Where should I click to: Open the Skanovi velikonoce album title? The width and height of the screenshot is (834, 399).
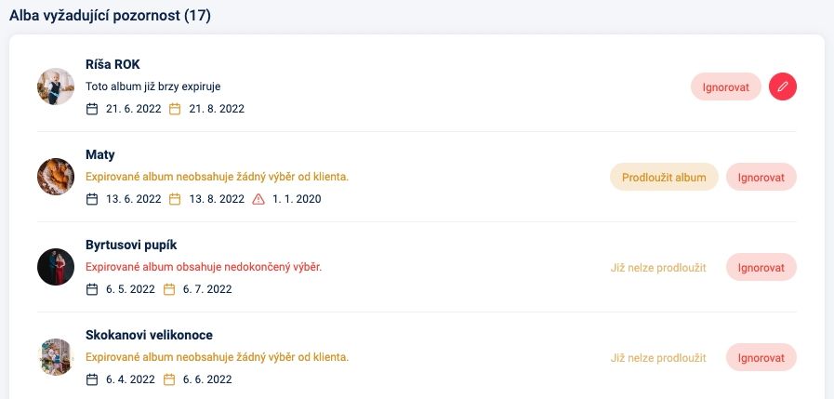click(x=150, y=335)
